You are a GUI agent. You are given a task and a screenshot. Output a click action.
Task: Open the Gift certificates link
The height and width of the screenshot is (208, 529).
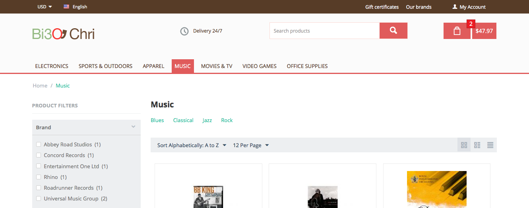coord(382,7)
